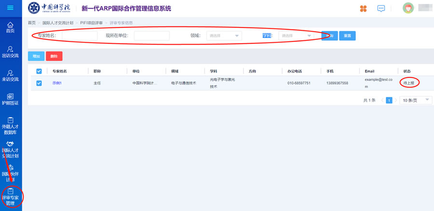Uncheck the 示例1 row checkbox
The image size is (434, 211).
[39, 83]
